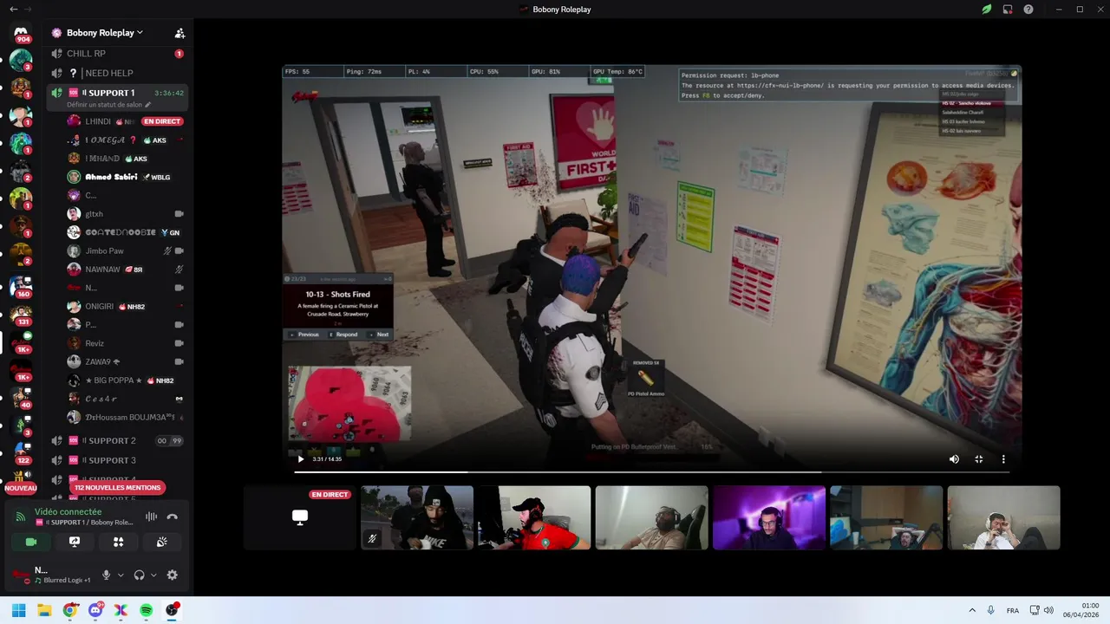Screen dimensions: 1110x624
Task: Show hidden tray icons chevron
Action: pos(971,610)
